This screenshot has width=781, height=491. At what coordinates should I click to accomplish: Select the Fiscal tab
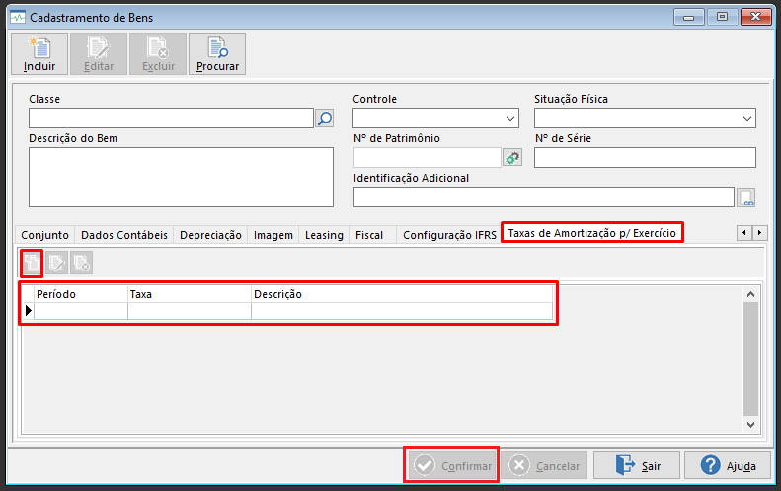[369, 235]
